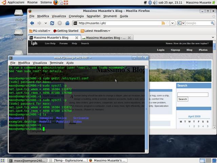The height and width of the screenshot is (163, 217).
Task: Open the back/forward history dropdown arrow
Action: (46, 23)
